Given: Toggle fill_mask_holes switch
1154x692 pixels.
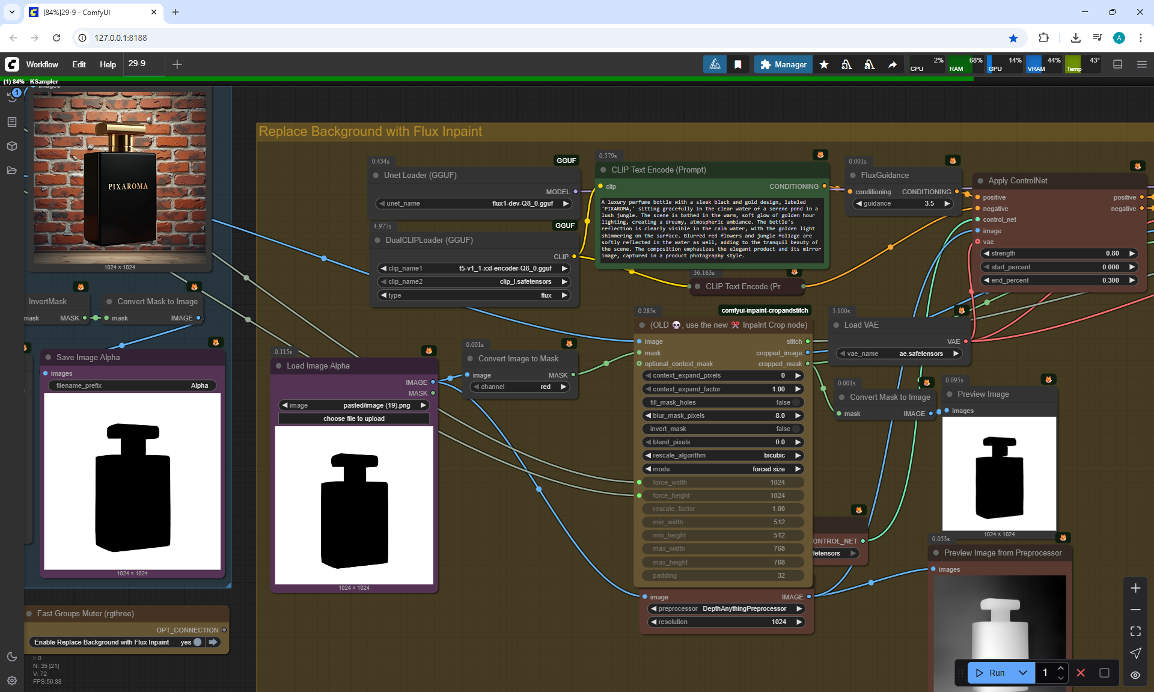Looking at the screenshot, I should pyautogui.click(x=796, y=402).
